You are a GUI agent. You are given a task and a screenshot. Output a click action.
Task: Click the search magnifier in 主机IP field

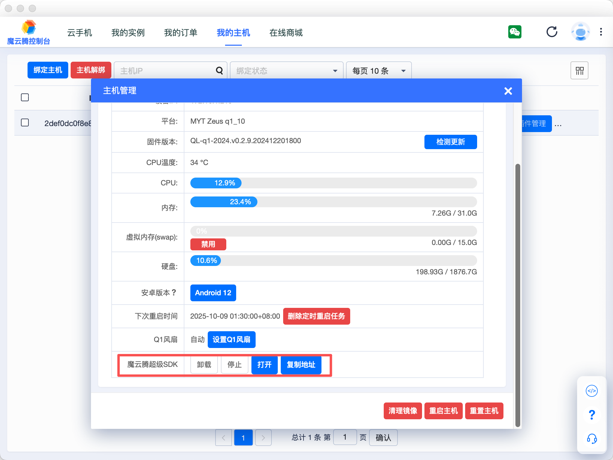[219, 71]
